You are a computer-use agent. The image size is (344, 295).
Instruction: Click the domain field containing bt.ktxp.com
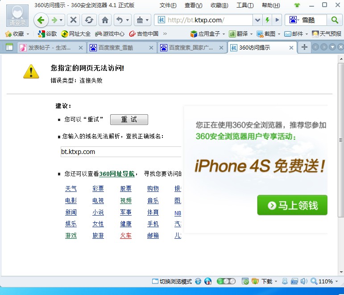[x=121, y=152]
